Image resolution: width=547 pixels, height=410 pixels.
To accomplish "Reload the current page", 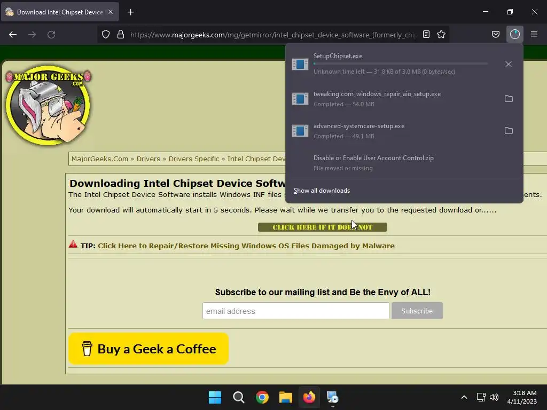I will (x=51, y=35).
